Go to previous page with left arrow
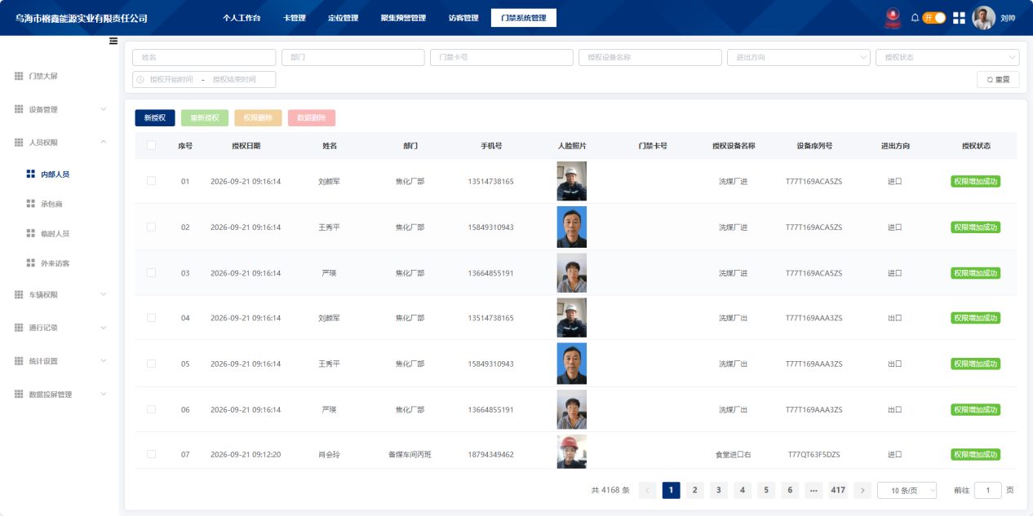The width and height of the screenshot is (1033, 516). pos(648,490)
